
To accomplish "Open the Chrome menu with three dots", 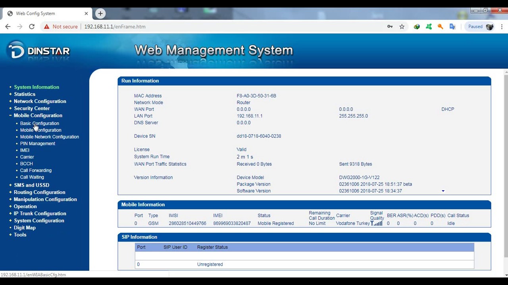I will [x=502, y=27].
